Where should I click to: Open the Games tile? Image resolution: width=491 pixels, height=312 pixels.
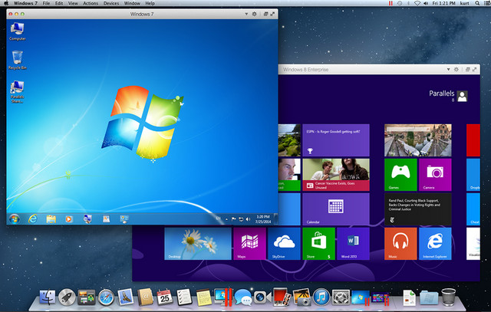[x=400, y=175]
